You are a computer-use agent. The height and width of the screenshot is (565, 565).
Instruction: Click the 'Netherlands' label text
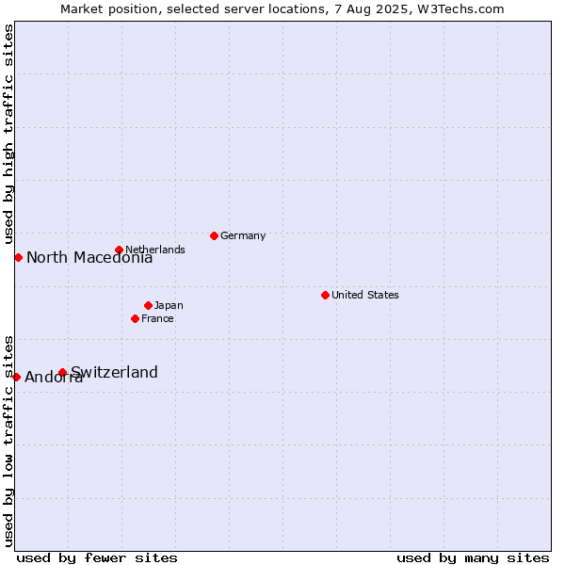[x=155, y=250]
